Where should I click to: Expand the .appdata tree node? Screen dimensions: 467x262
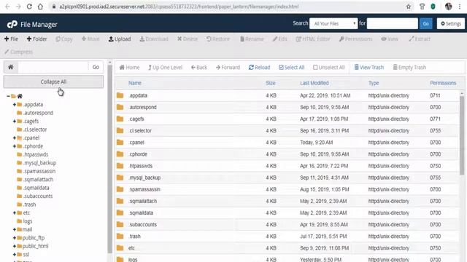[15, 105]
